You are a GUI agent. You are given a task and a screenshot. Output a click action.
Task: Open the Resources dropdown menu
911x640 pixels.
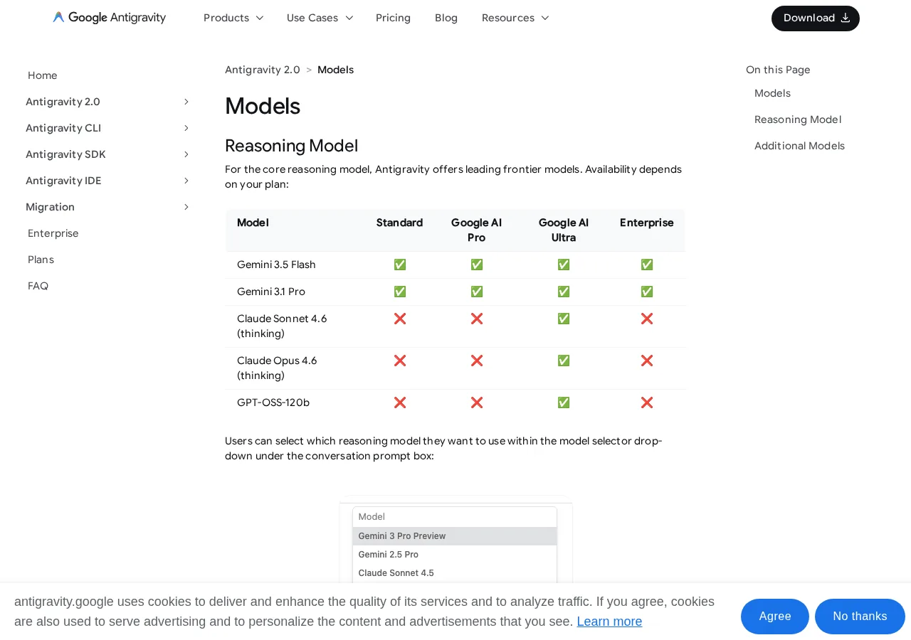(x=515, y=18)
